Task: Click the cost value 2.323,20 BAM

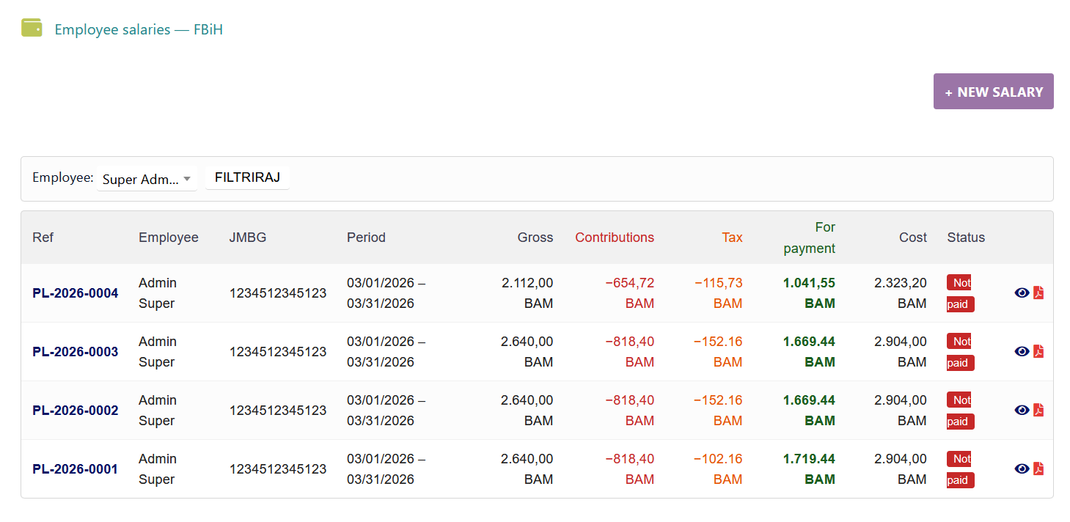Action: [901, 293]
